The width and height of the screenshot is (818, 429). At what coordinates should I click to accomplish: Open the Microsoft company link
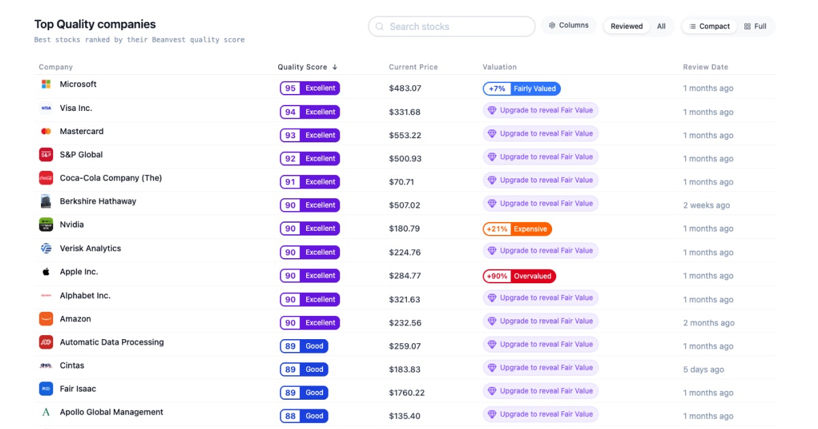point(78,84)
